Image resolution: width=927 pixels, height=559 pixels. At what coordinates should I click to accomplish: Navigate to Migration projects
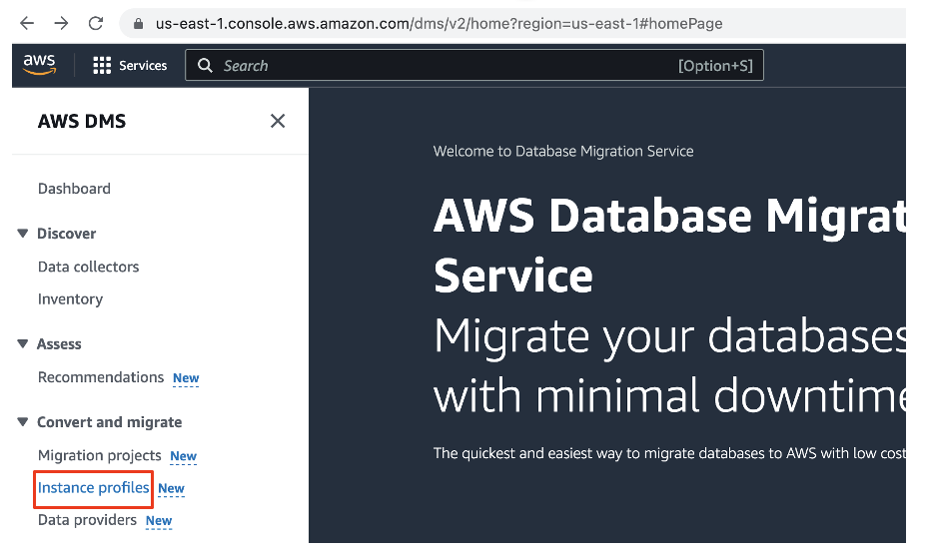[x=99, y=455]
